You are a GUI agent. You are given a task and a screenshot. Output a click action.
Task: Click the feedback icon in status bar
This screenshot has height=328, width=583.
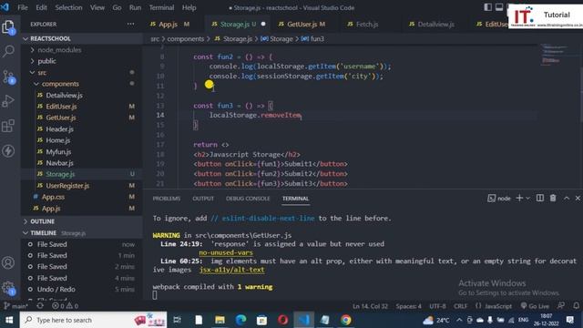[561, 306]
